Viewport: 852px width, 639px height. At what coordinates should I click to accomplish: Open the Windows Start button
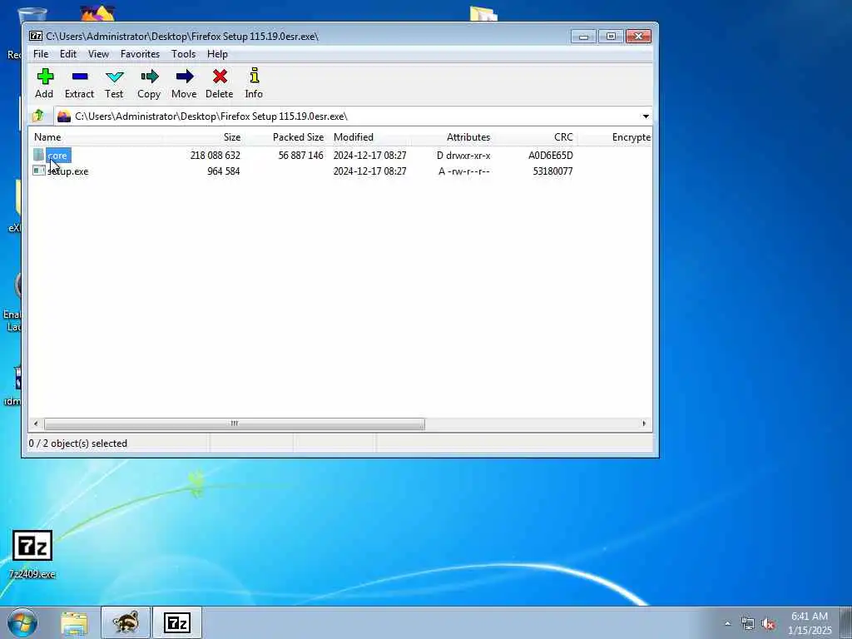tap(22, 622)
